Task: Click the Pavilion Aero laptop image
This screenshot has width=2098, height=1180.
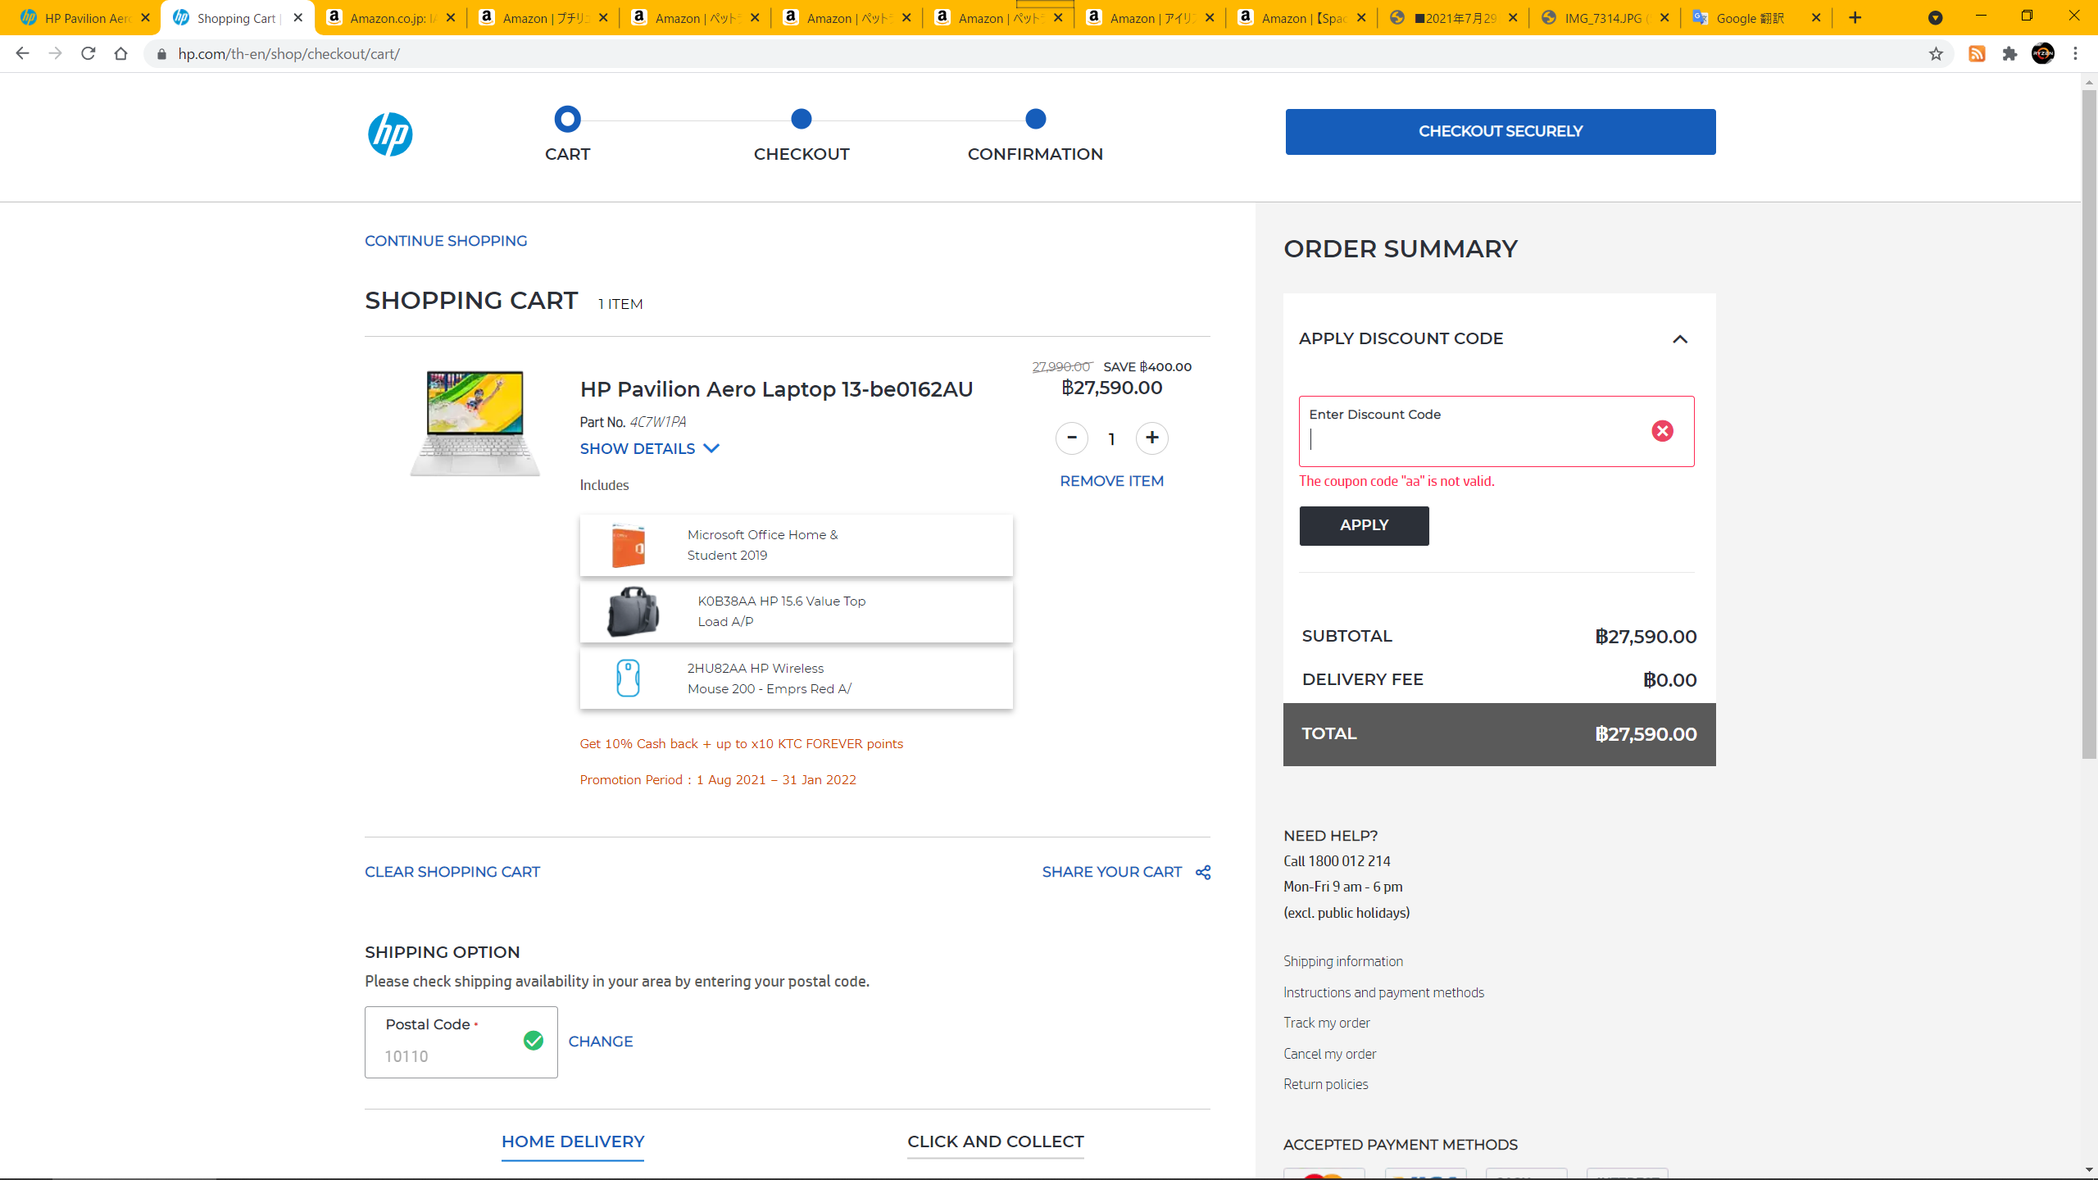Action: click(475, 423)
